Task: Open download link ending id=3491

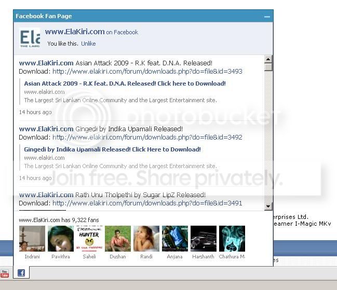Action: 147,203
